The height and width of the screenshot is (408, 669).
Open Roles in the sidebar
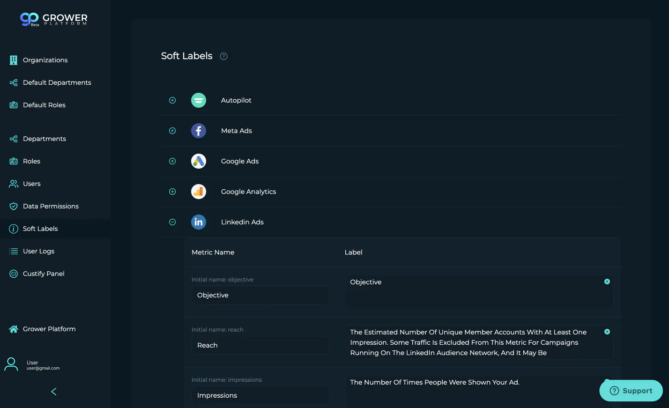point(55,161)
